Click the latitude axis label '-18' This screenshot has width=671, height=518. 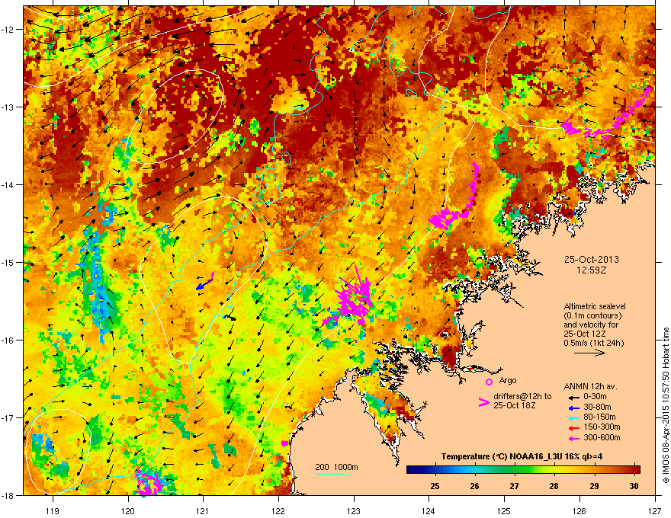(x=8, y=495)
